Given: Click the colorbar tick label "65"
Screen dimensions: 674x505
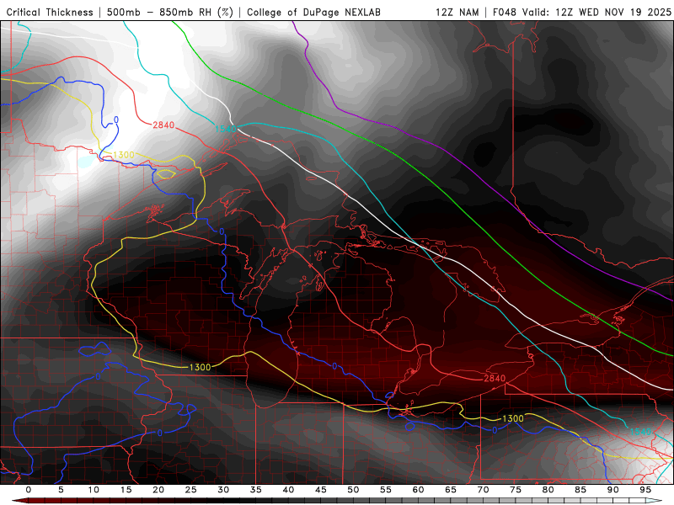Looking at the screenshot, I should [x=451, y=490].
